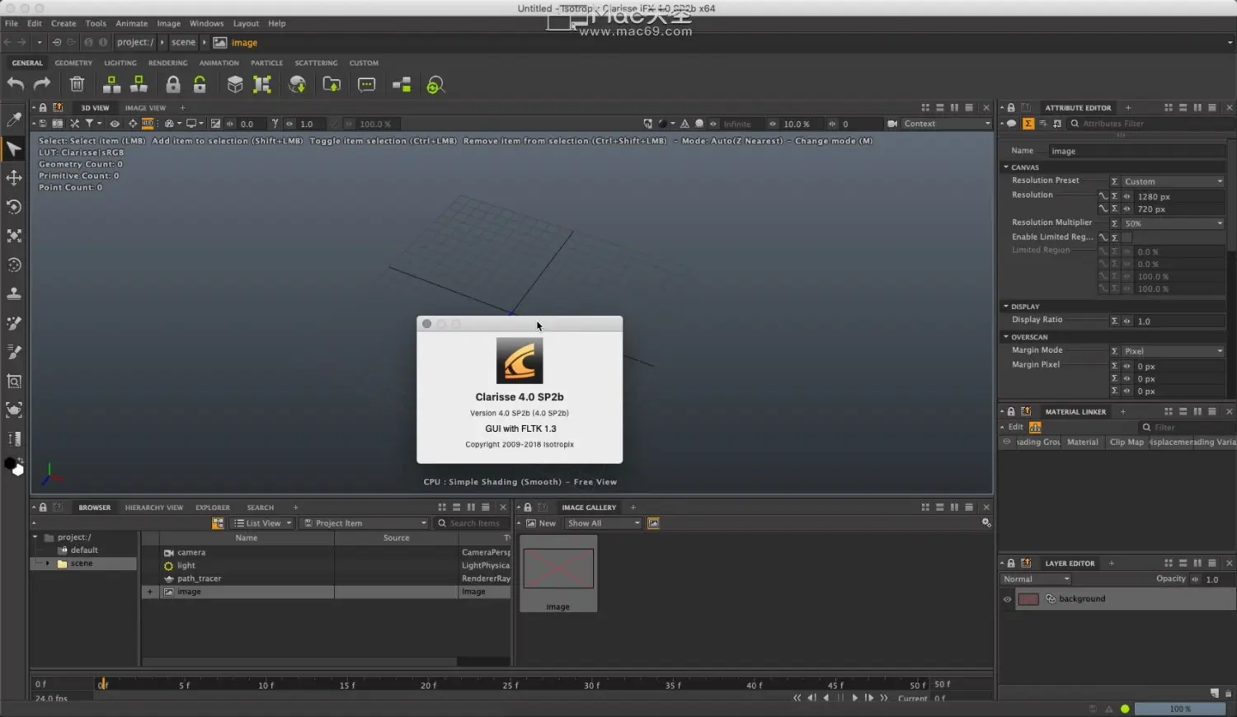This screenshot has width=1237, height=717.
Task: Click the speech bubble comment icon
Action: pyautogui.click(x=367, y=84)
